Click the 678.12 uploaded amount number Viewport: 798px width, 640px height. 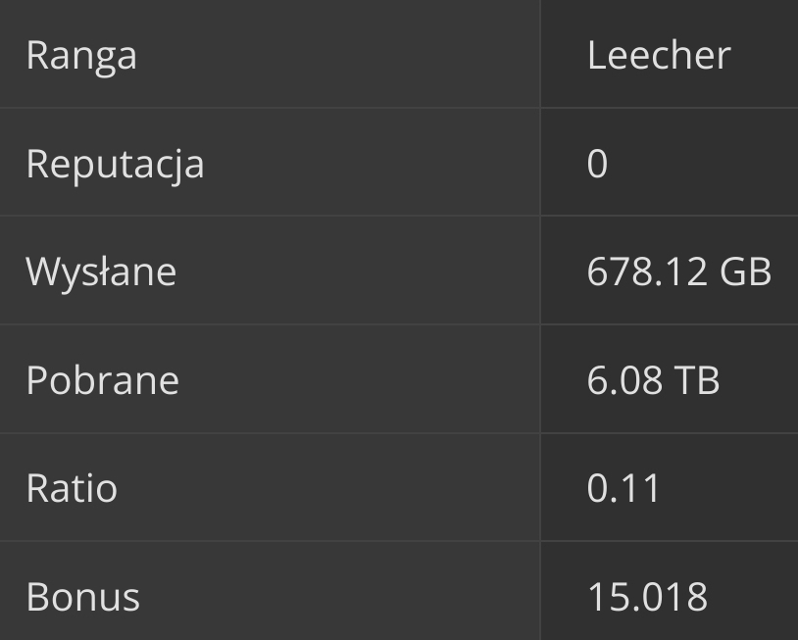coord(646,271)
